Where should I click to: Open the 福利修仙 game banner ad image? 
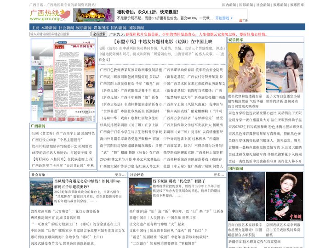click(94, 15)
